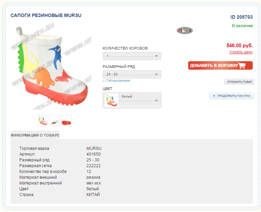Pick the white boot color swatch image

click(112, 101)
